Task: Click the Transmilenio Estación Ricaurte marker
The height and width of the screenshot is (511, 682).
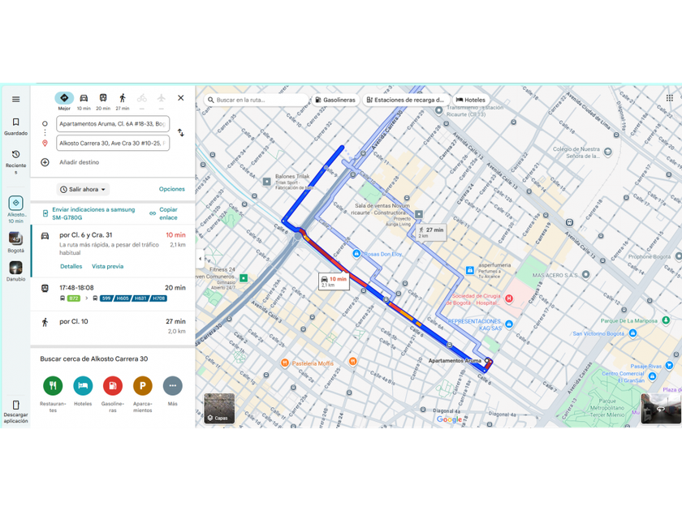Action: [439, 110]
